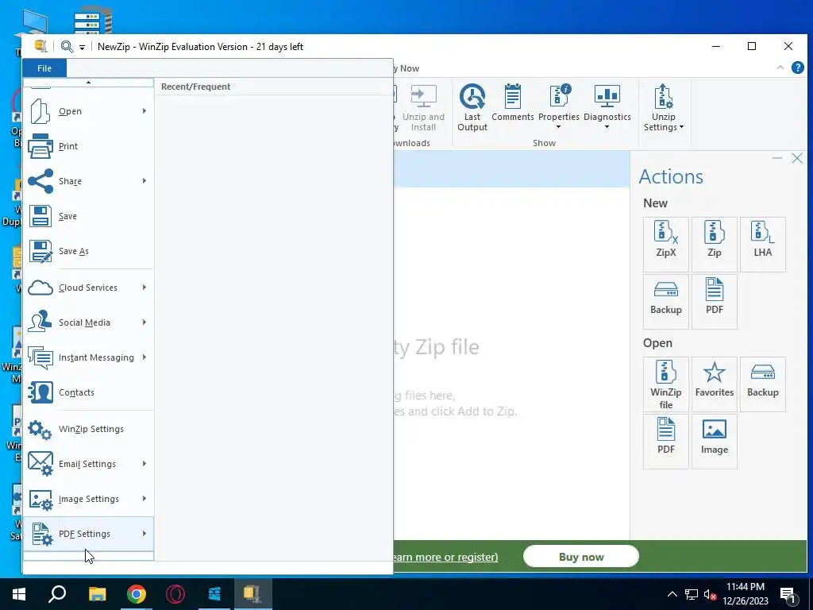Expand the Social Media submenu arrow
The image size is (813, 610).
pyautogui.click(x=144, y=322)
